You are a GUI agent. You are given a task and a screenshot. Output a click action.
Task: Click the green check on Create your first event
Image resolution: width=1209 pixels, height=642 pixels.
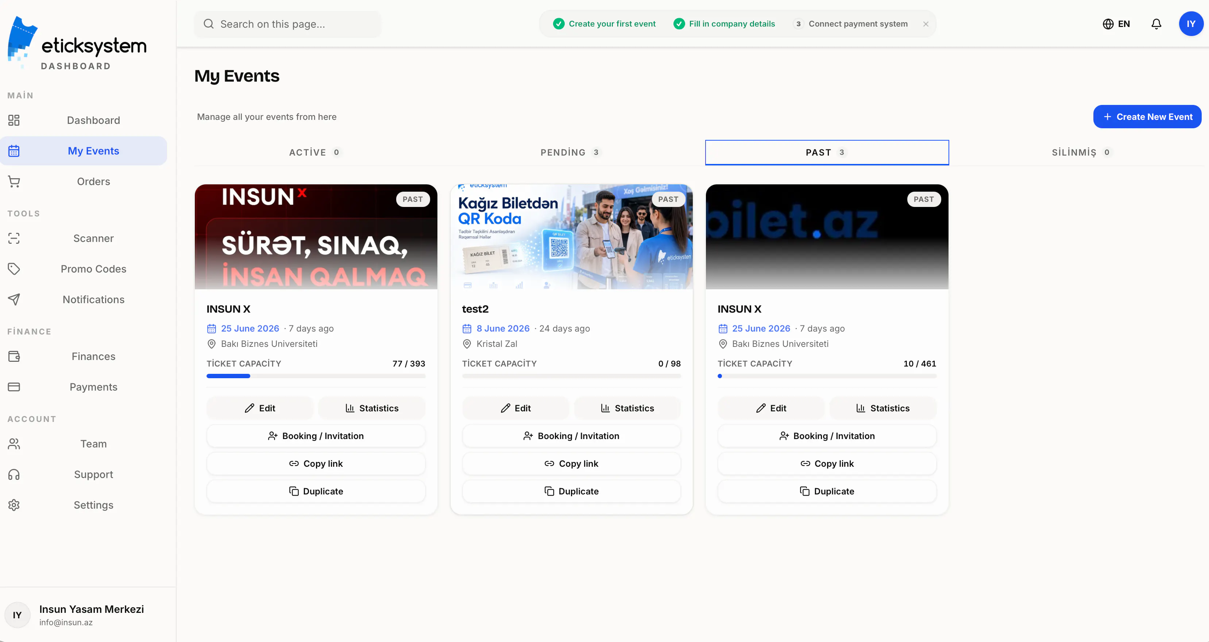[559, 24]
